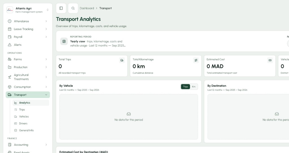Click the Analytics chart icon

16,103
